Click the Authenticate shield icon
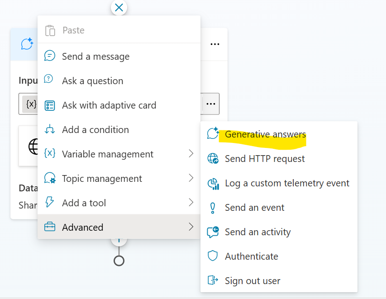Viewport: 386px width, 299px height. 213,256
